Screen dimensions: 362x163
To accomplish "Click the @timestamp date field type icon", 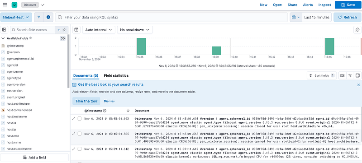I will pyautogui.click(x=3, y=46).
